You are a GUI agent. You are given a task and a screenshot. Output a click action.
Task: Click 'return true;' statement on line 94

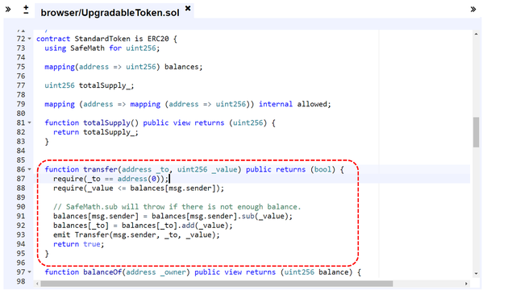(79, 244)
